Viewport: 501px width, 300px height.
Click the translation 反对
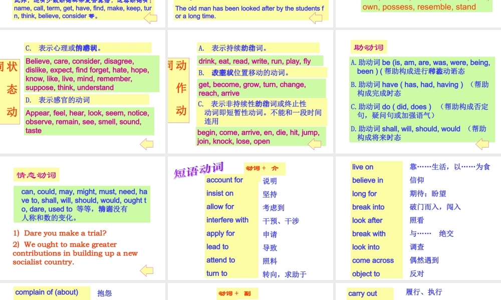click(x=417, y=273)
